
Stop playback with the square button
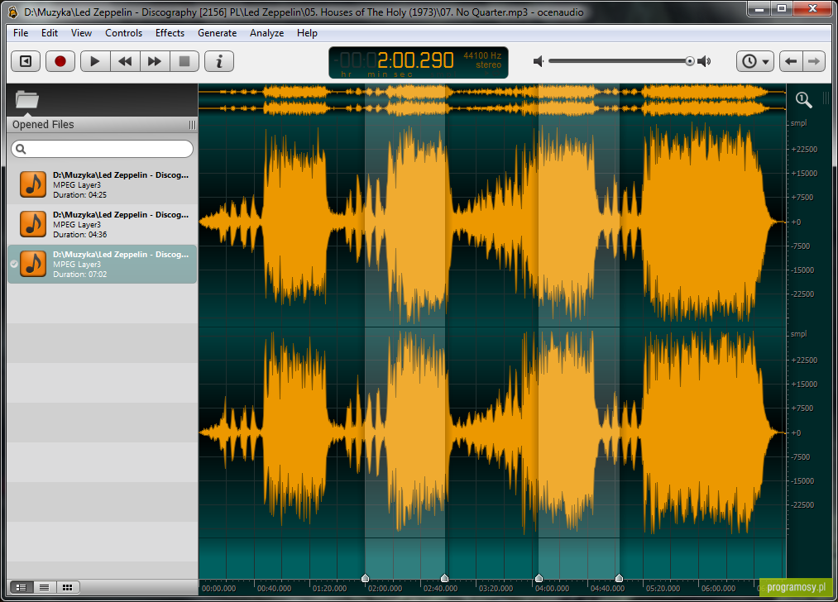[184, 61]
